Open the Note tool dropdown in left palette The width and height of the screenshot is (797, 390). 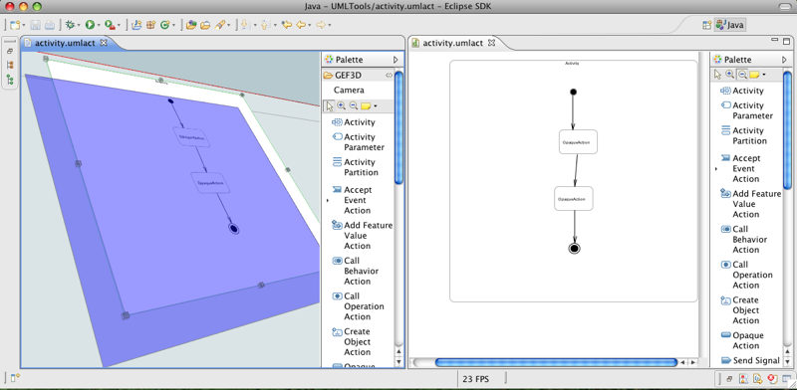tap(376, 106)
